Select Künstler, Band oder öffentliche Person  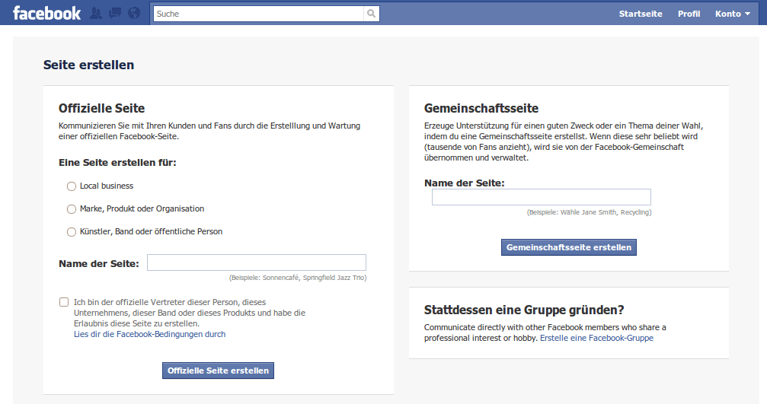point(72,232)
